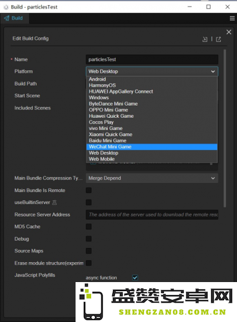Toggle the MD5 Cache checkbox

(88, 227)
